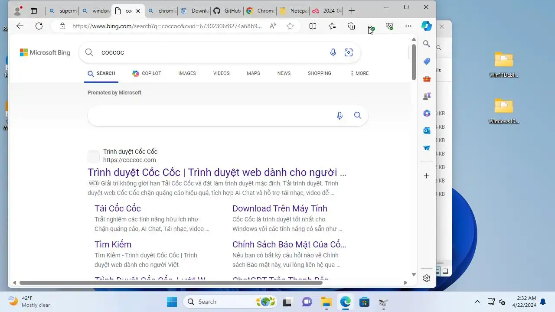555x312 pixels.
Task: Open 'Download Trên Máy Tính' sublink
Action: coord(280,208)
